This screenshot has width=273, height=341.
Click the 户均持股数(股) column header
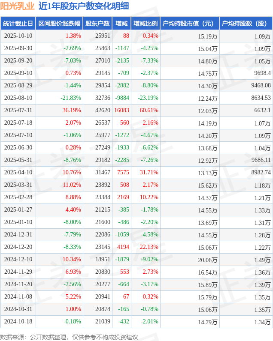pyautogui.click(x=246, y=24)
